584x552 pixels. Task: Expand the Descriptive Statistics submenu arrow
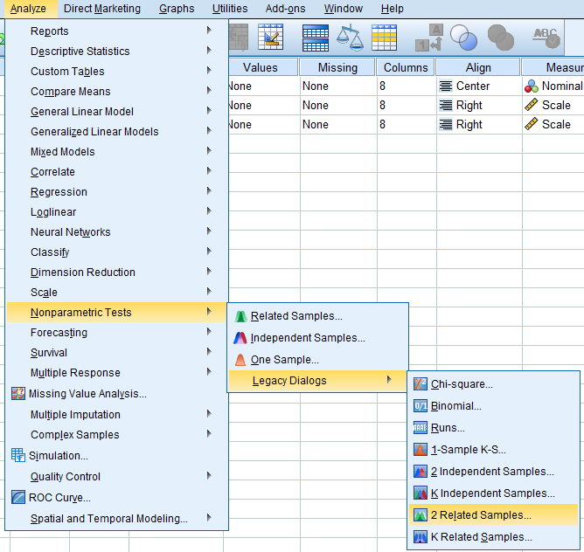(209, 51)
